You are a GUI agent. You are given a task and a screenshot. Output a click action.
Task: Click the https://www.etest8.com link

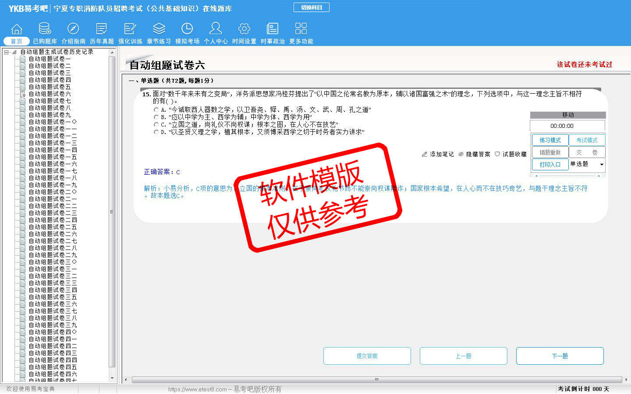198,389
